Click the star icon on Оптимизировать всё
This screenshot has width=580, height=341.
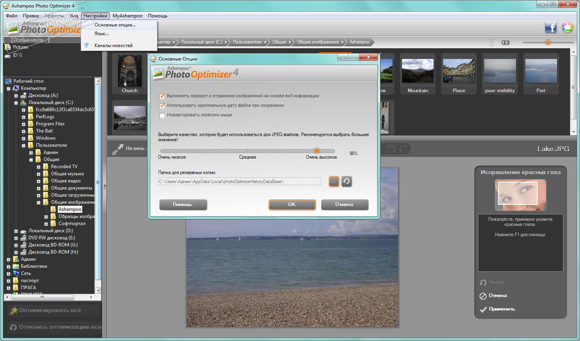pos(13,311)
